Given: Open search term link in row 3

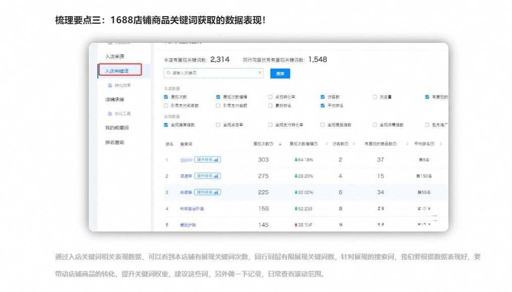Looking at the screenshot, I should coord(186,192).
